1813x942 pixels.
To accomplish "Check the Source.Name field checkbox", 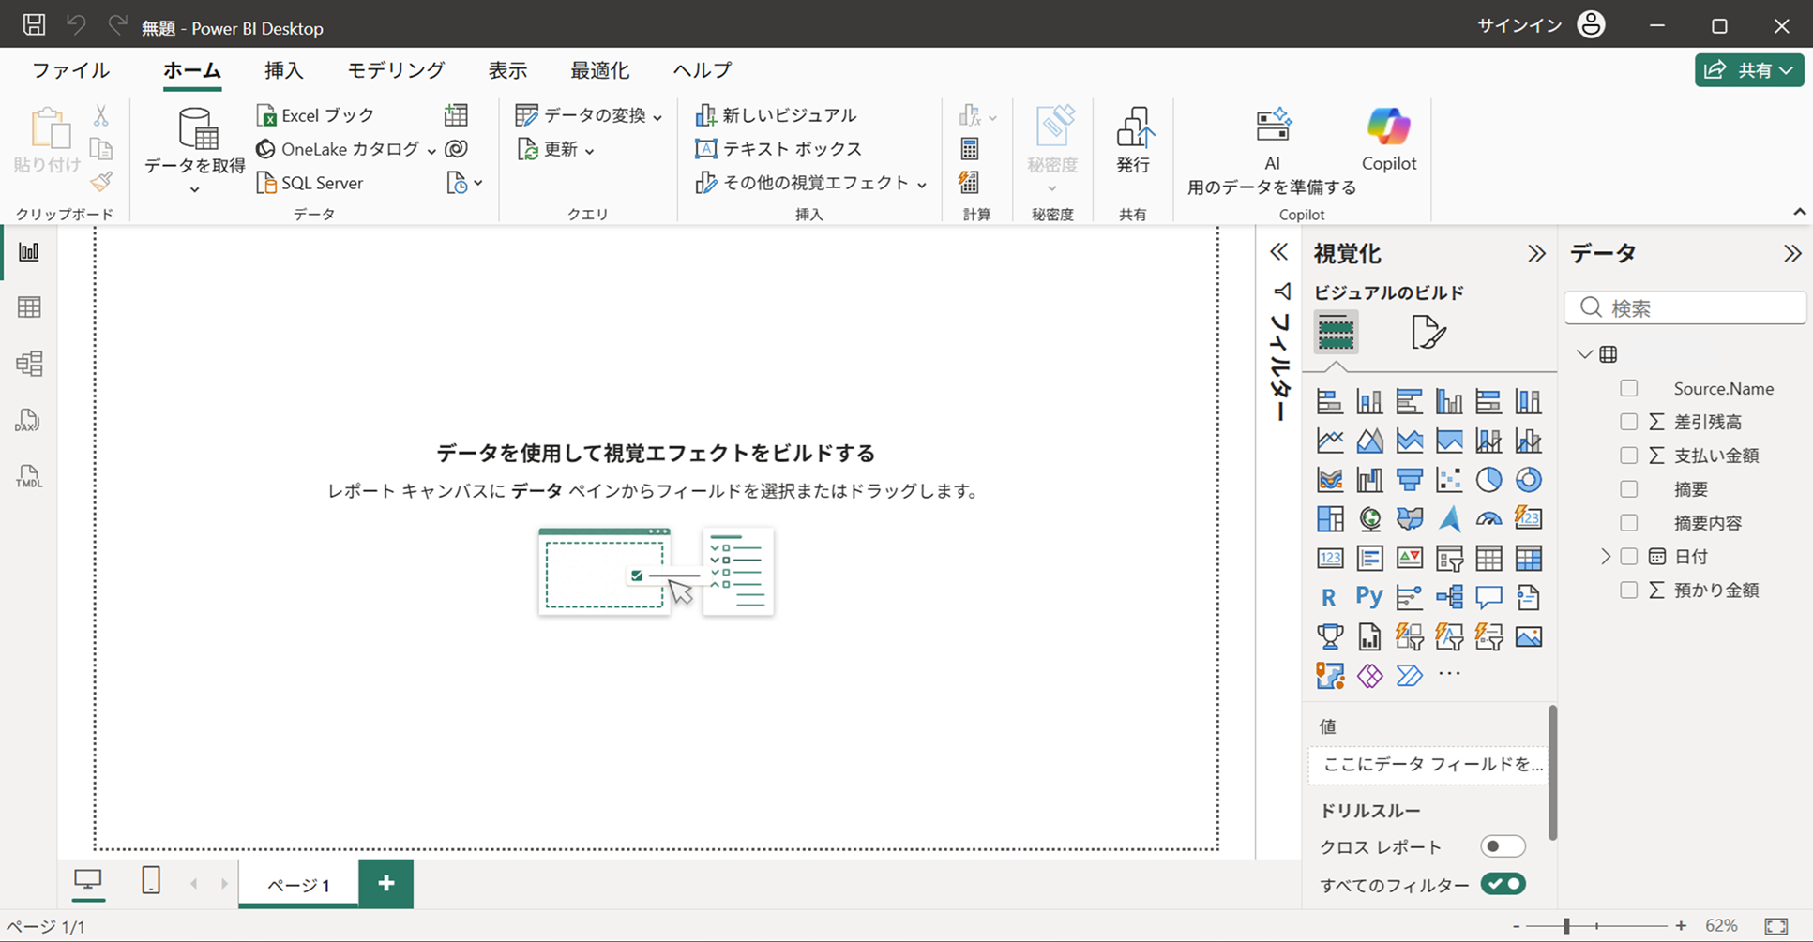I will [1627, 387].
